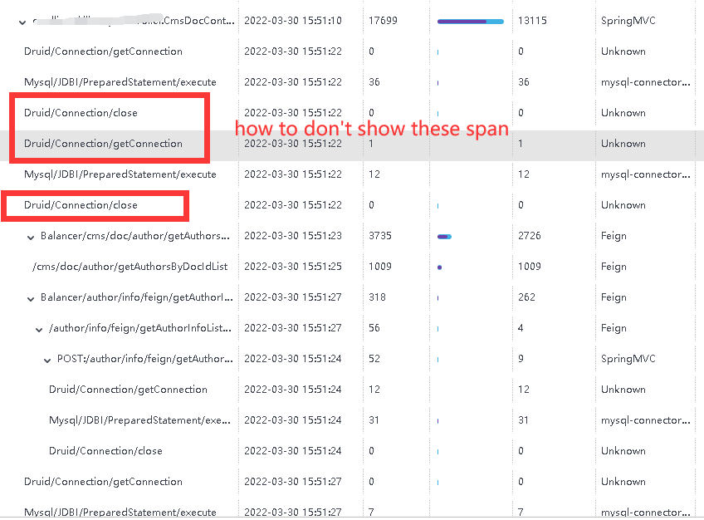The height and width of the screenshot is (520, 704).
Task: Select /cms/doc/author/getAuthorsByDocIdList span
Action: (130, 267)
